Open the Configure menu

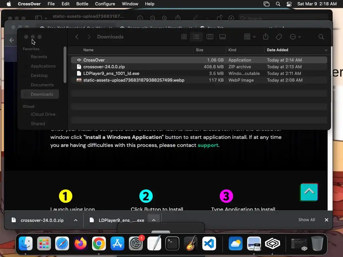105,4
